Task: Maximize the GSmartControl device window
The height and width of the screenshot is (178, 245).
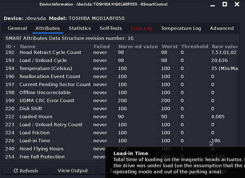Action: click(x=225, y=4)
